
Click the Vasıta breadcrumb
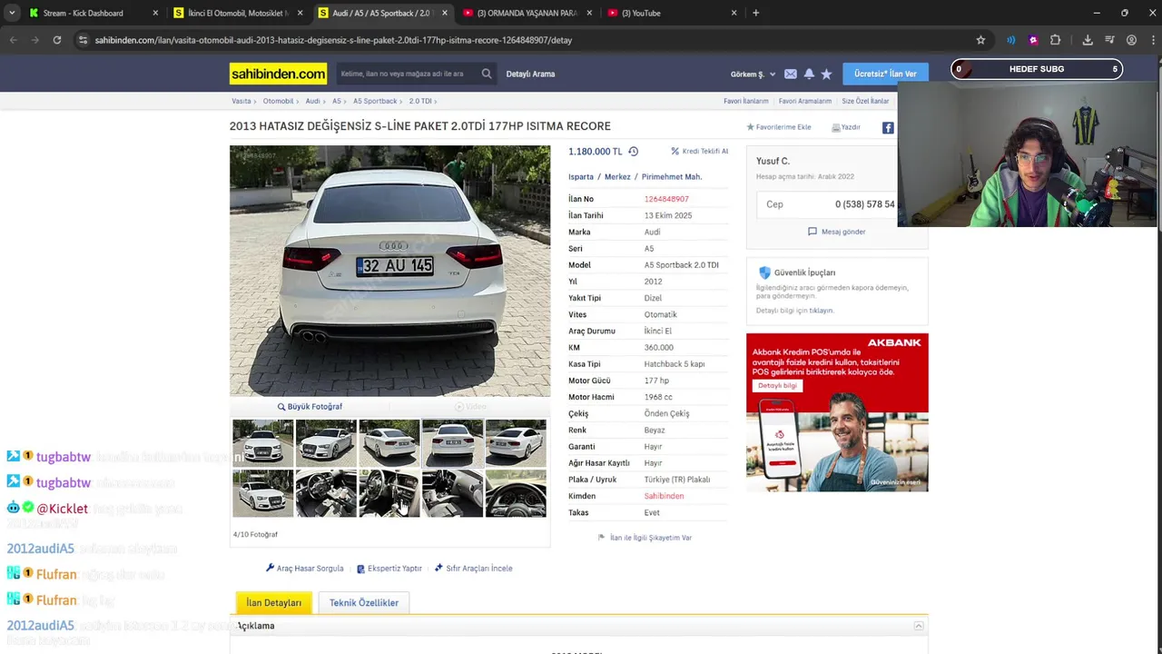click(241, 101)
